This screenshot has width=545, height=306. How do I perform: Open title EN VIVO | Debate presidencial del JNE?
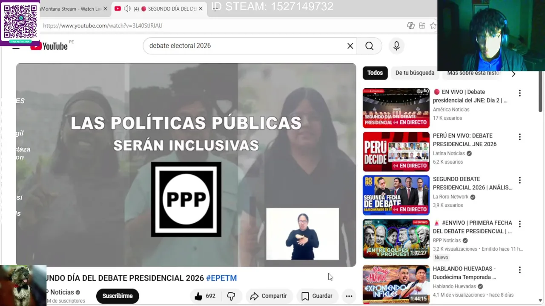tap(470, 96)
